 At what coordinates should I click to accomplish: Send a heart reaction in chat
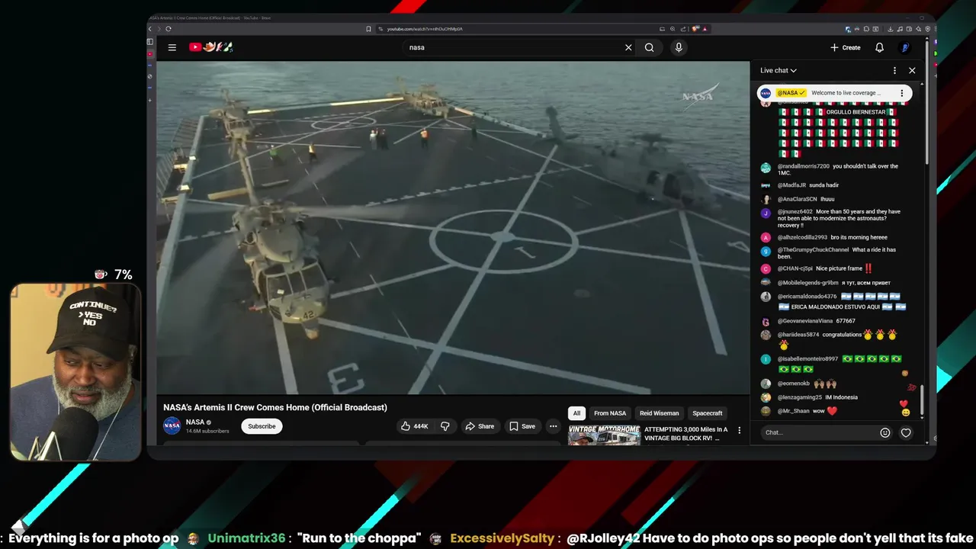coord(906,432)
